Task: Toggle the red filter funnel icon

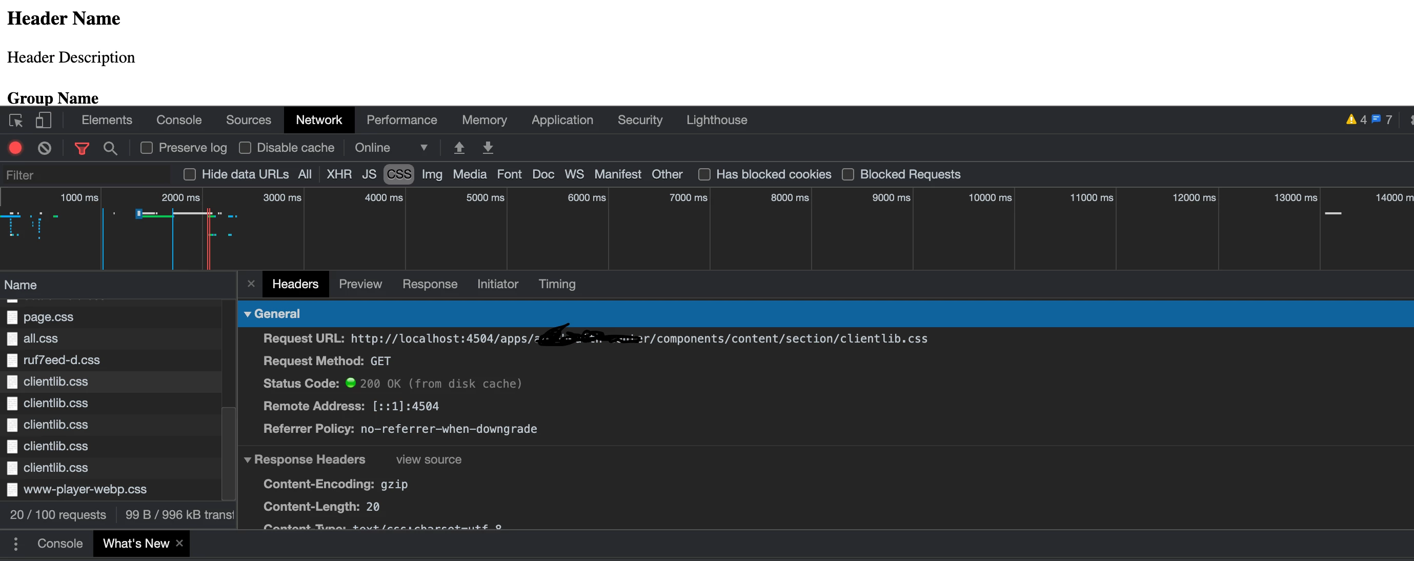Action: pyautogui.click(x=82, y=148)
